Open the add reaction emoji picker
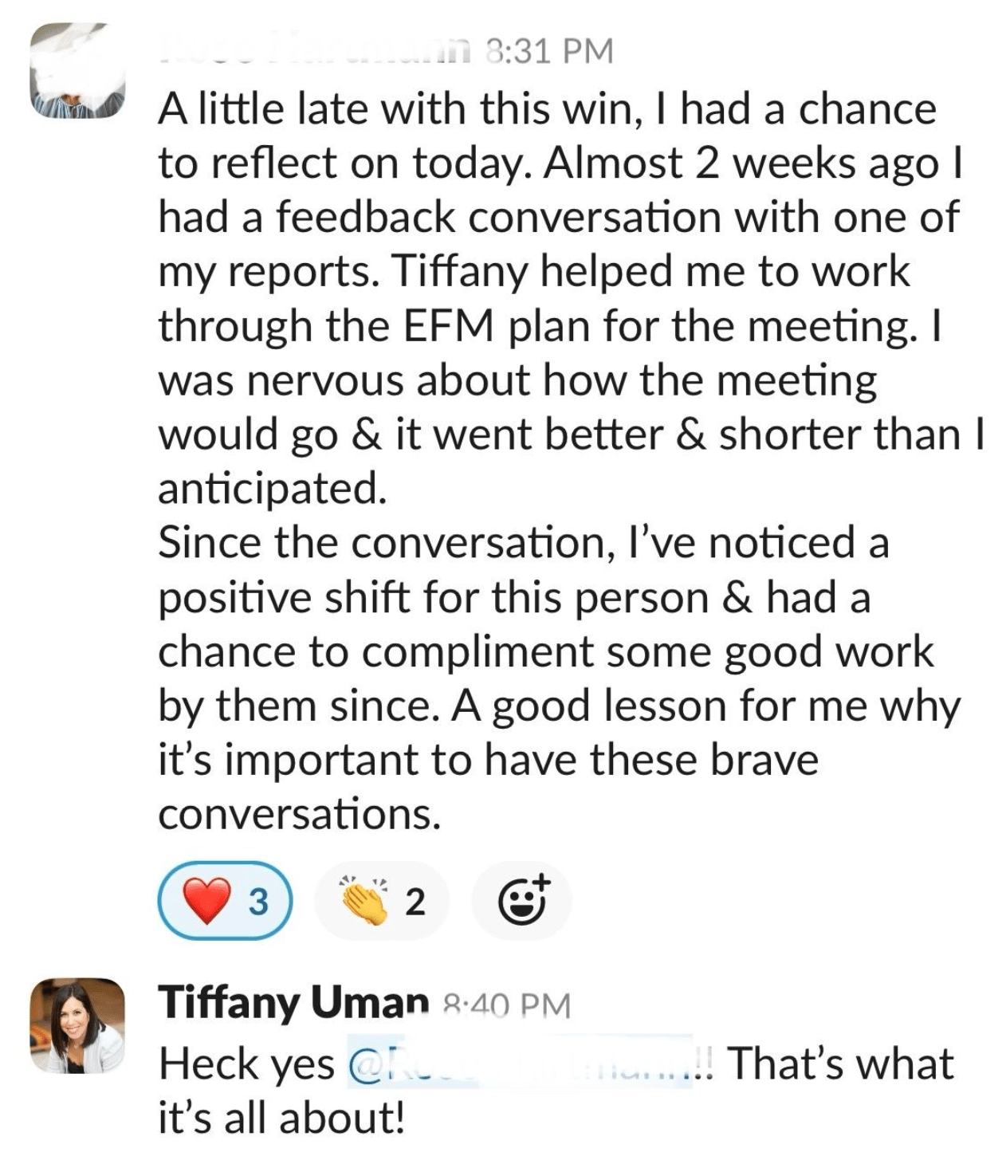 tap(522, 901)
